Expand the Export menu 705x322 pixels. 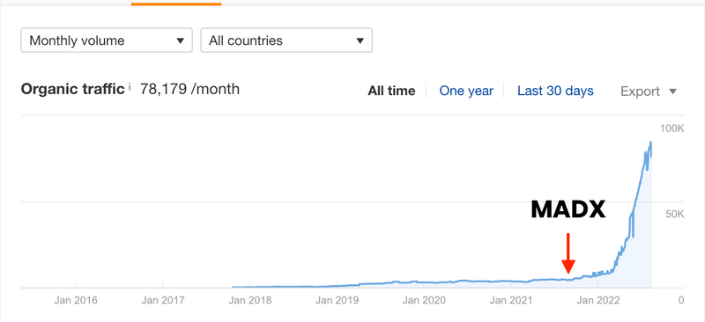(649, 91)
